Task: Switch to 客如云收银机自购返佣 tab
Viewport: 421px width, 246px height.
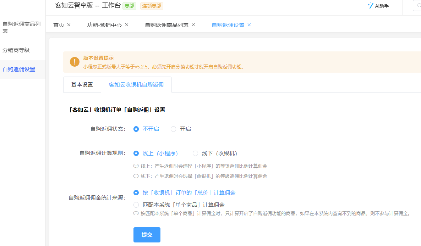Action: [x=136, y=85]
